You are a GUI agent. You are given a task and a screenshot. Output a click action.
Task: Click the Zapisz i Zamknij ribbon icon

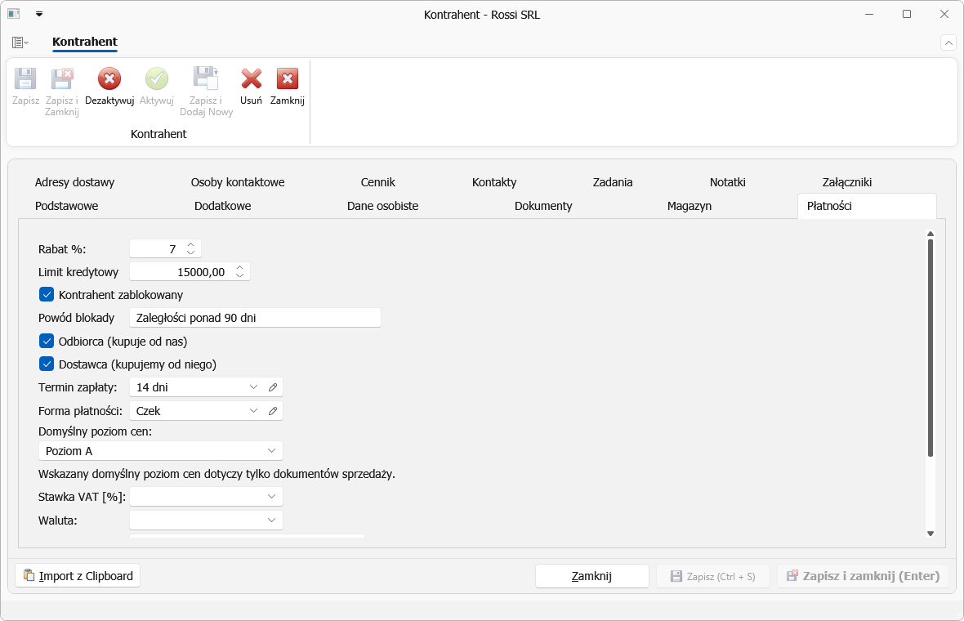point(61,78)
